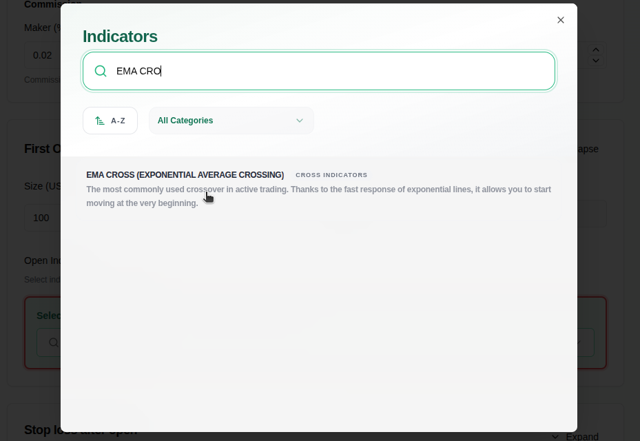The height and width of the screenshot is (441, 640).
Task: Click the chevron icon next to Expand label
Action: (x=555, y=436)
